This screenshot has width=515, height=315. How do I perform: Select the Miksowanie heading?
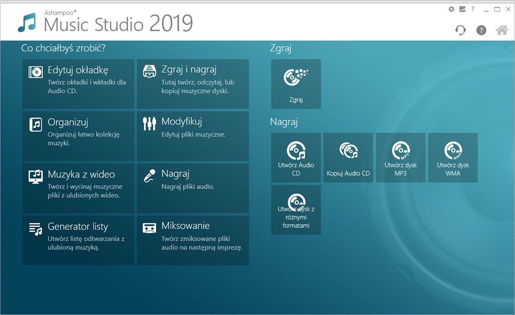(185, 226)
